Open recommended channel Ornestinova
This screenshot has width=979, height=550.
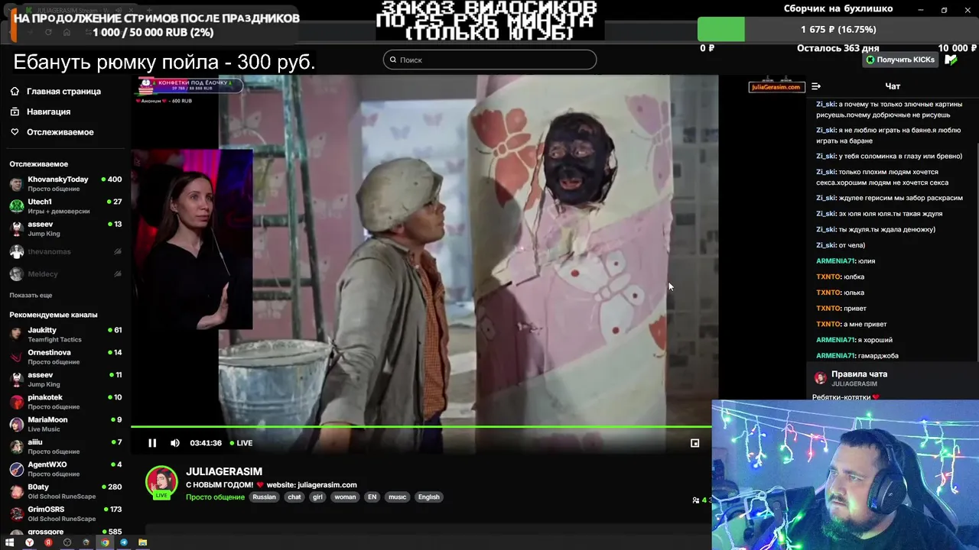[65, 357]
